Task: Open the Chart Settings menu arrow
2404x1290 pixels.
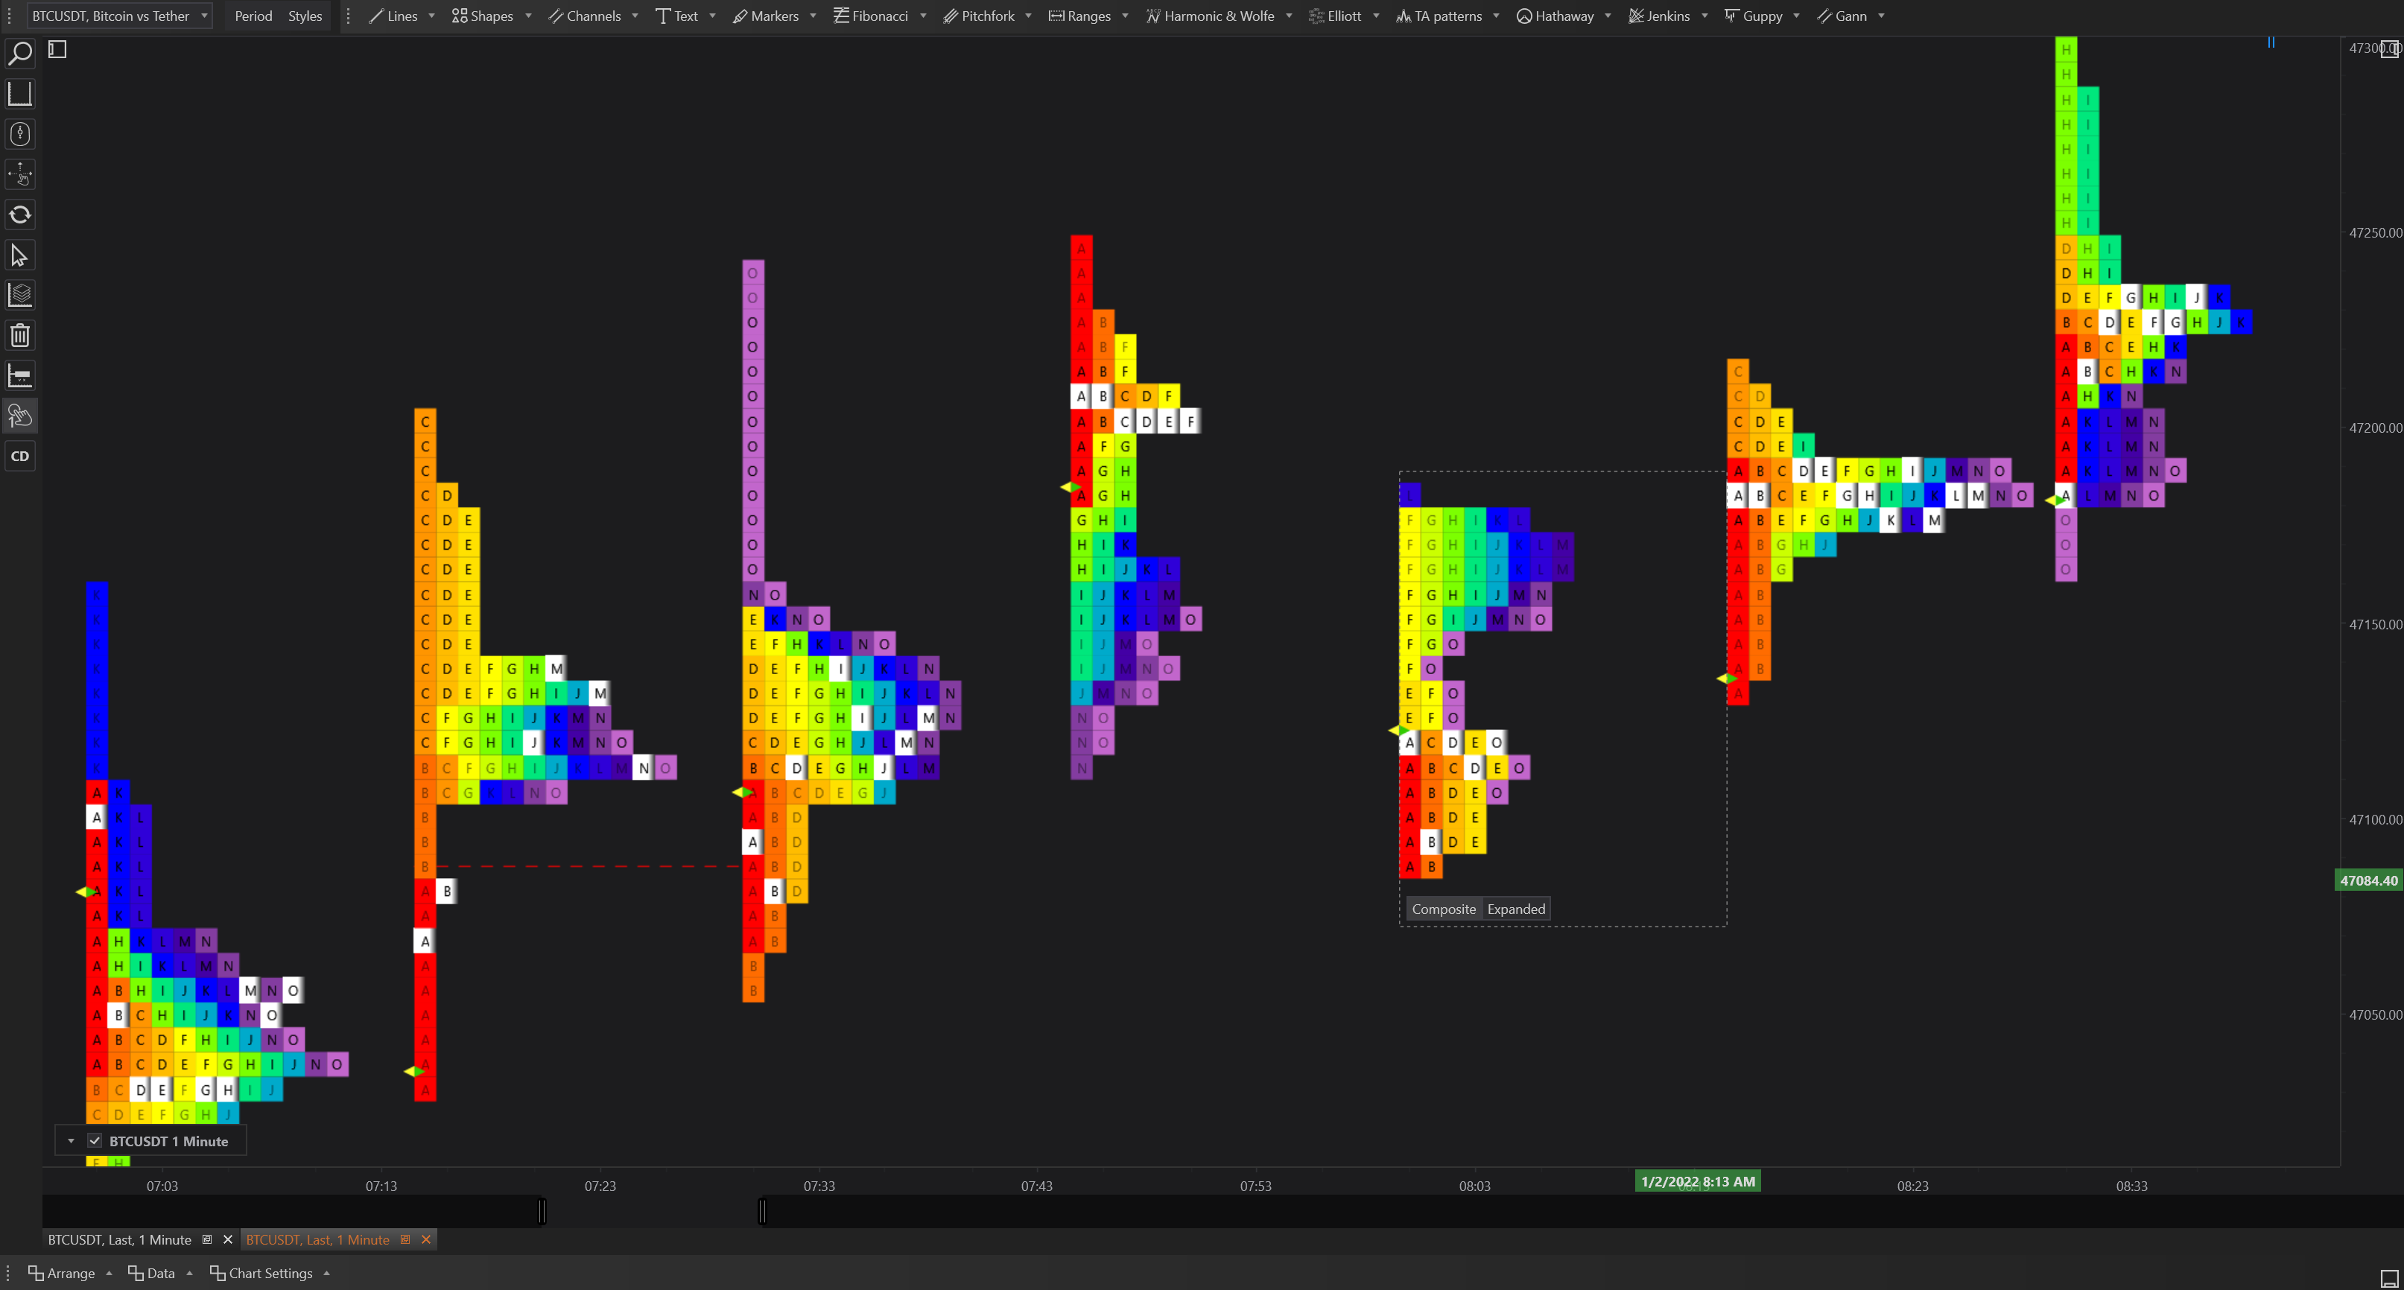Action: pos(326,1273)
